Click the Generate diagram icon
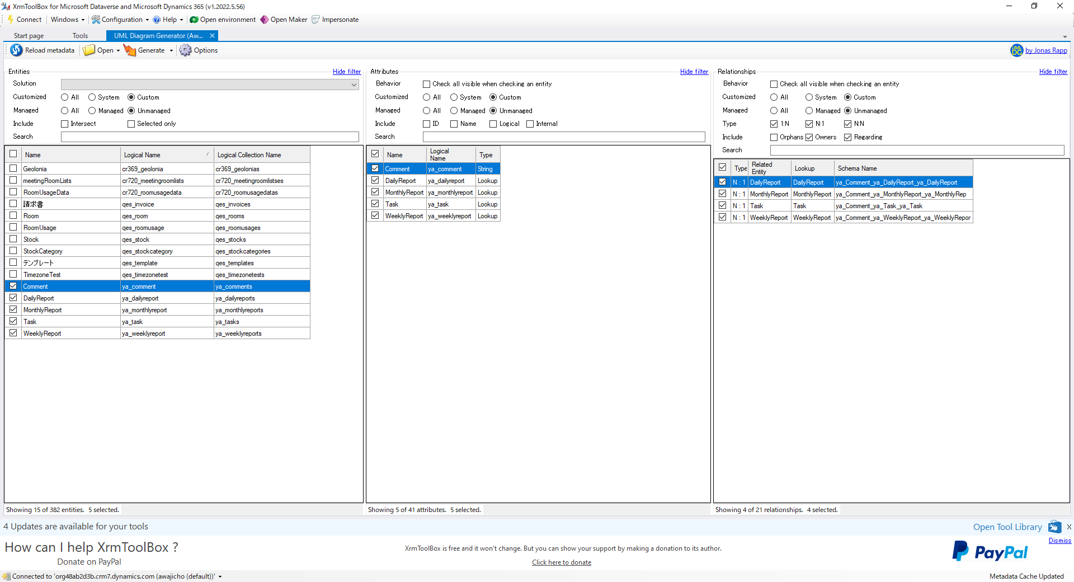This screenshot has width=1074, height=582. coord(130,50)
